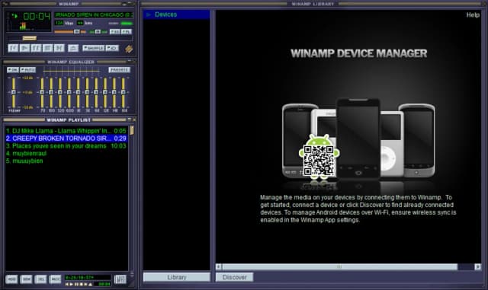Image resolution: width=488 pixels, height=290 pixels.
Task: Click the playlist mini Stop button
Action: [81, 285]
